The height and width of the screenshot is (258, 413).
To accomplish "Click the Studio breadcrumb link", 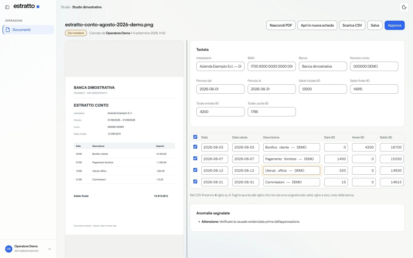I will pos(66,7).
